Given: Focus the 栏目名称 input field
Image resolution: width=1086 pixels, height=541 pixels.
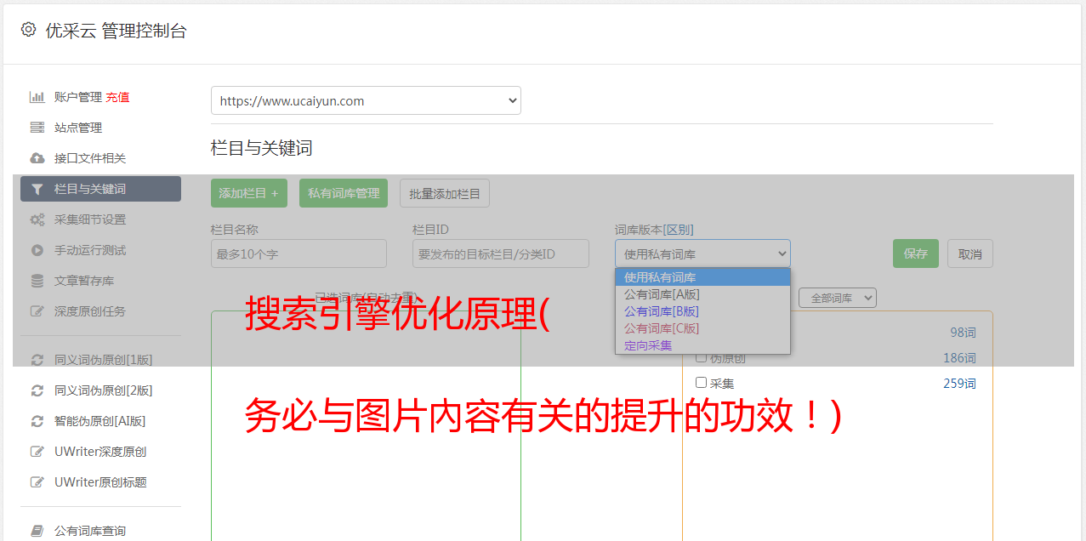Looking at the screenshot, I should click(x=299, y=253).
